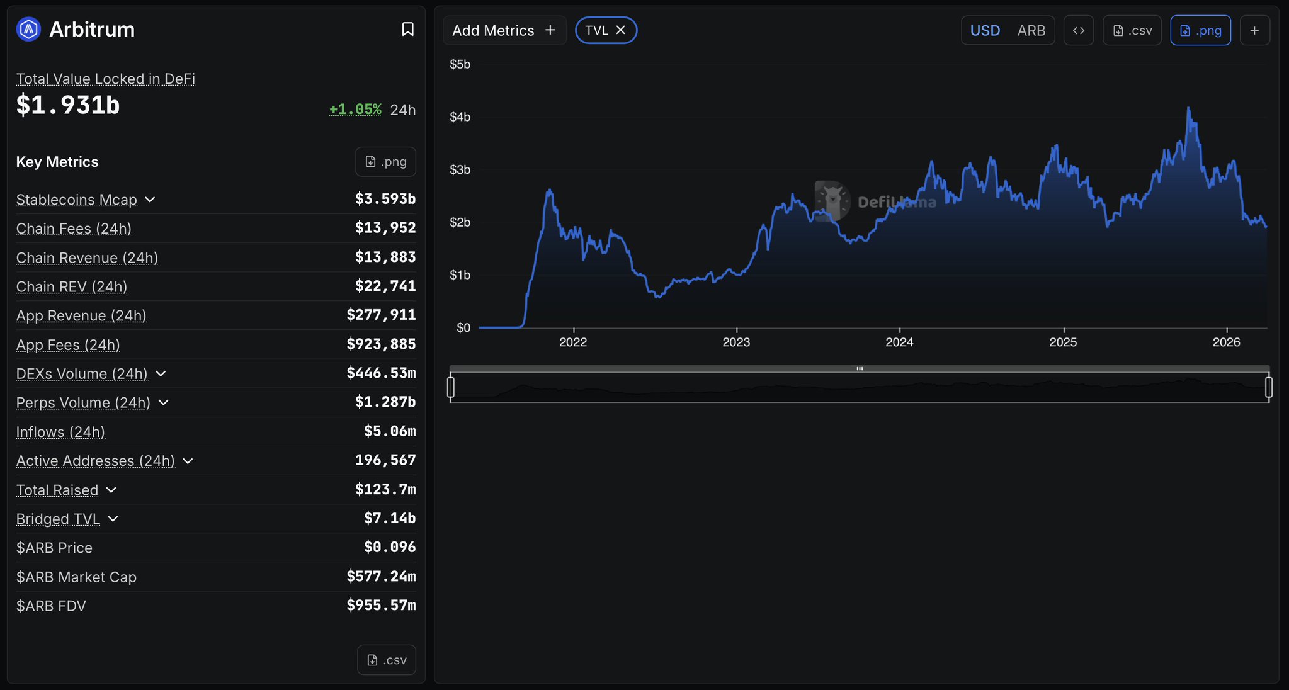Grab the left time-range slider handle
The image size is (1289, 690).
[x=451, y=387]
